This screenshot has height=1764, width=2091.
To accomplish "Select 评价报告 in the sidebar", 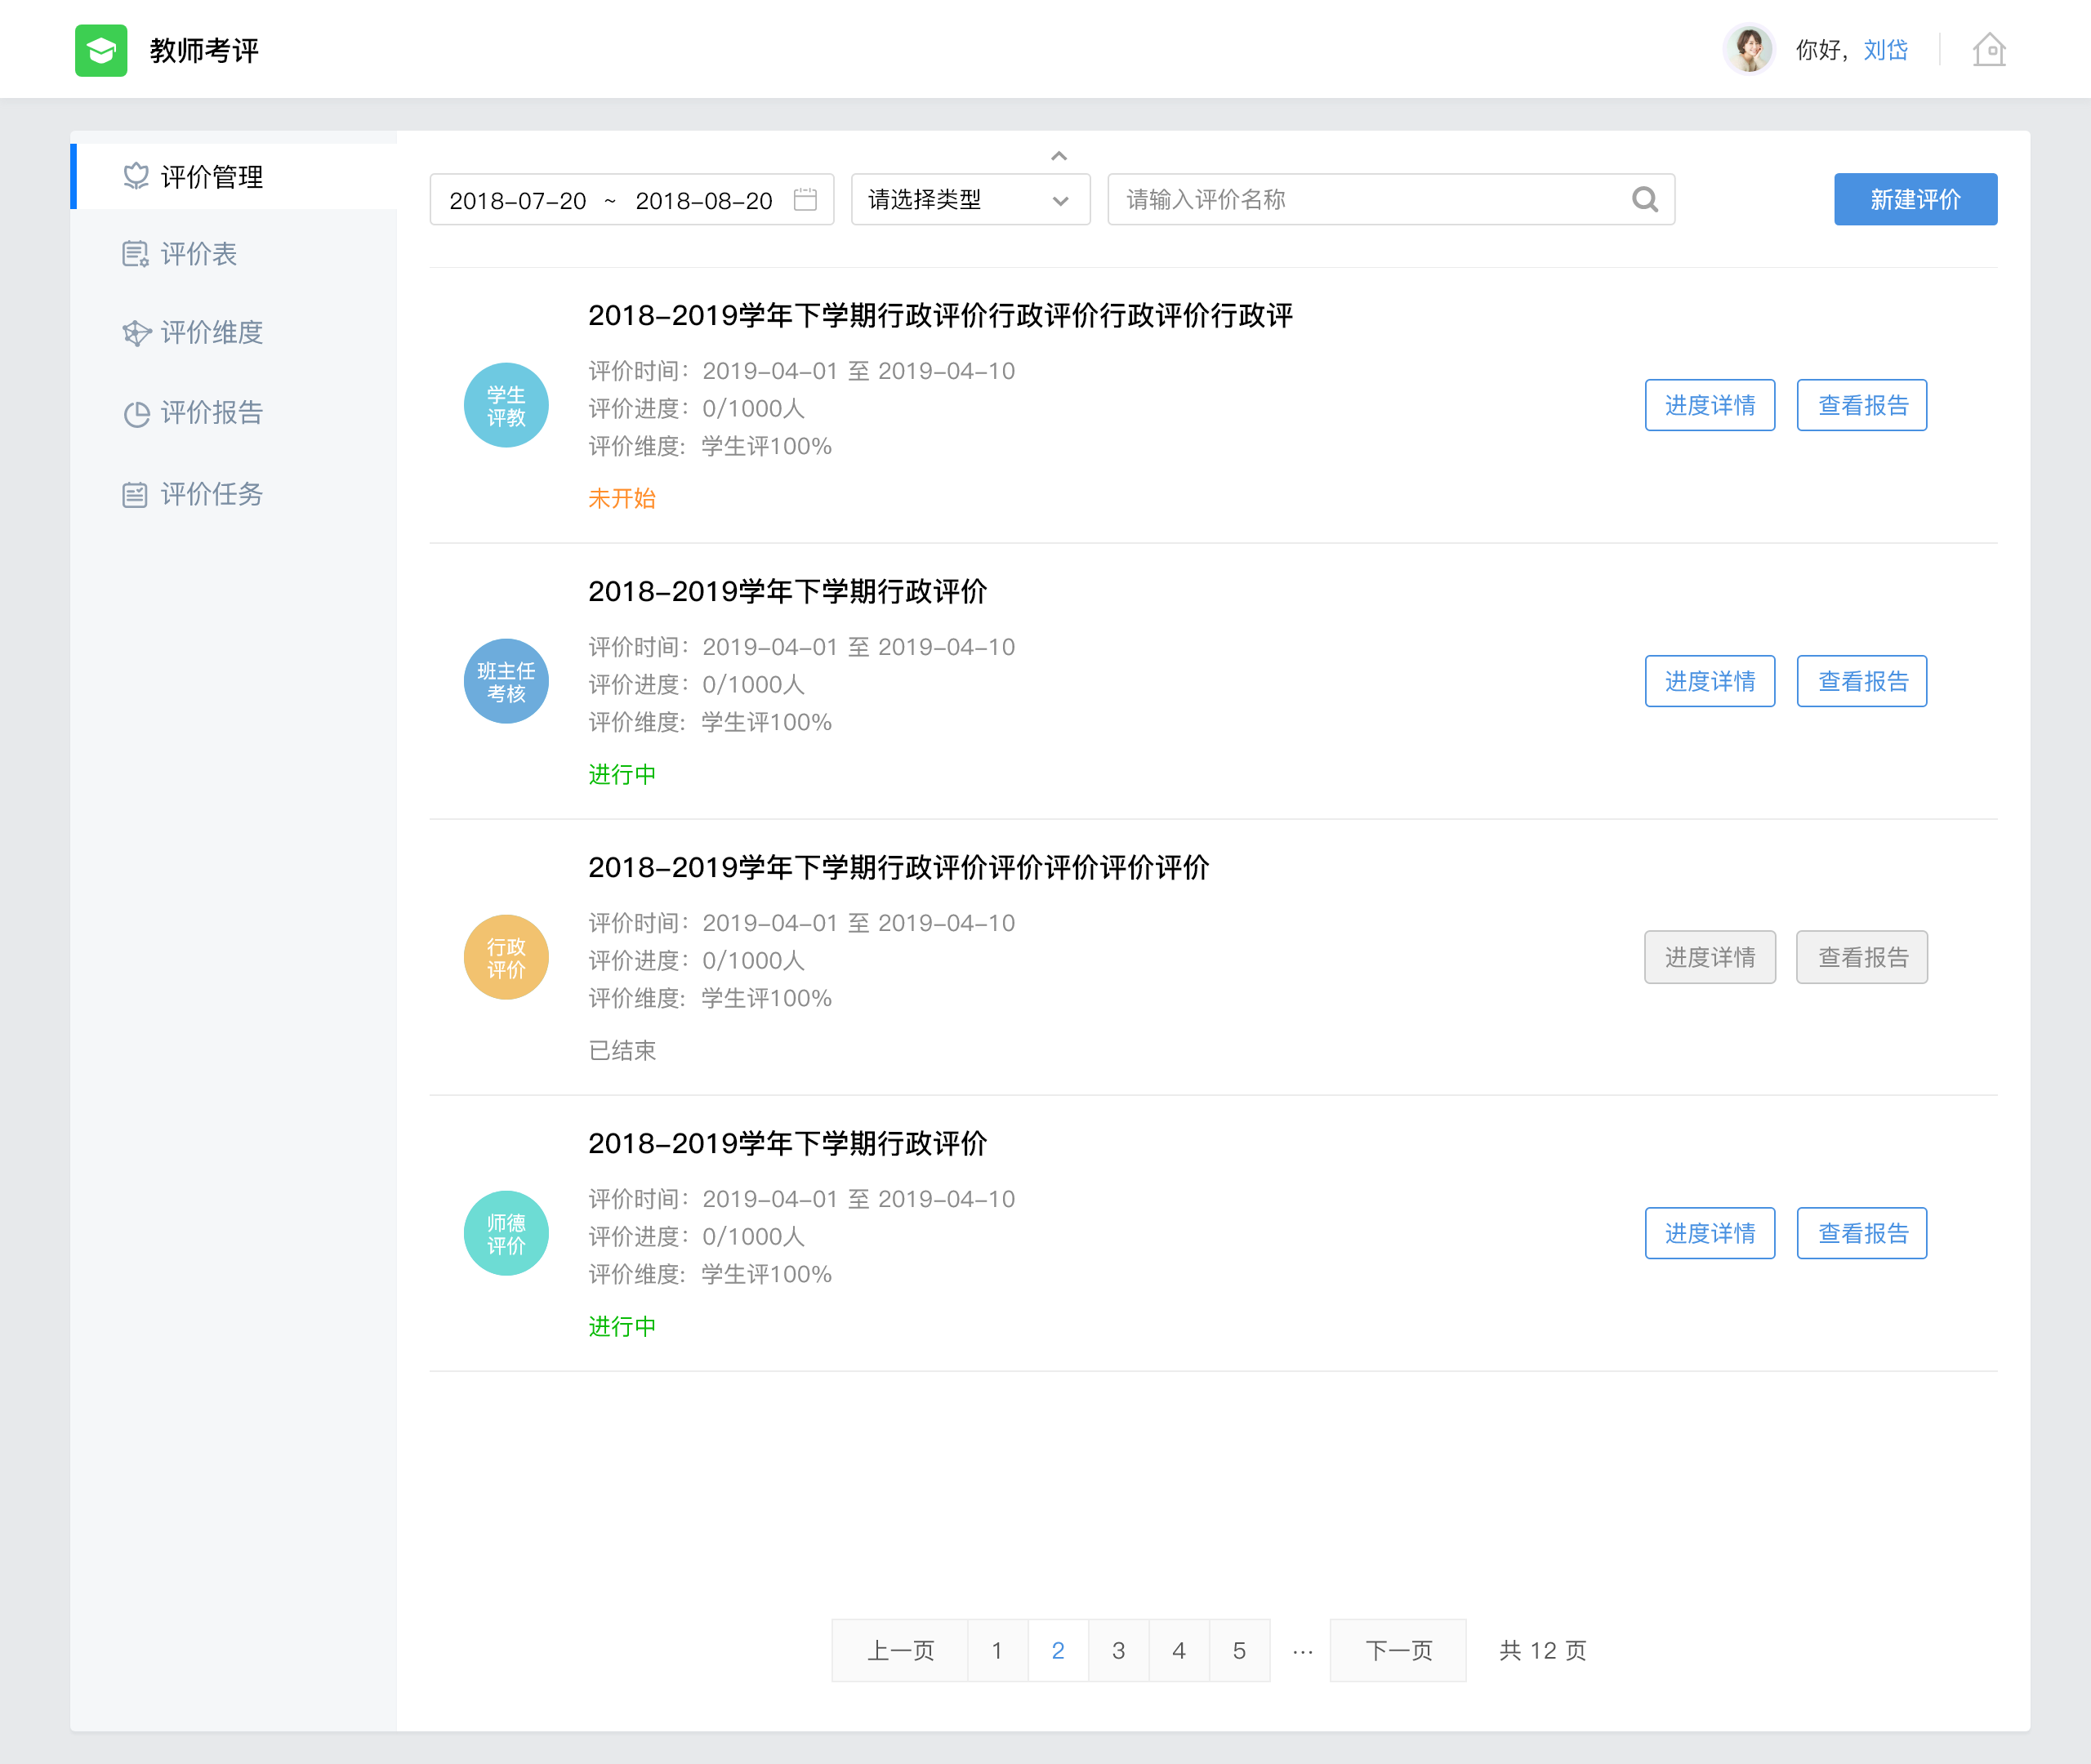I will (211, 412).
